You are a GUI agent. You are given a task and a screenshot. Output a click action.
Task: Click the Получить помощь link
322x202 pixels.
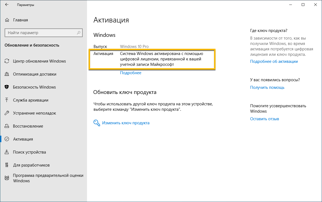pos(267,87)
